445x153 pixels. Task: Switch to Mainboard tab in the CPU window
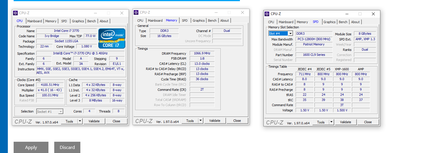(x=35, y=21)
